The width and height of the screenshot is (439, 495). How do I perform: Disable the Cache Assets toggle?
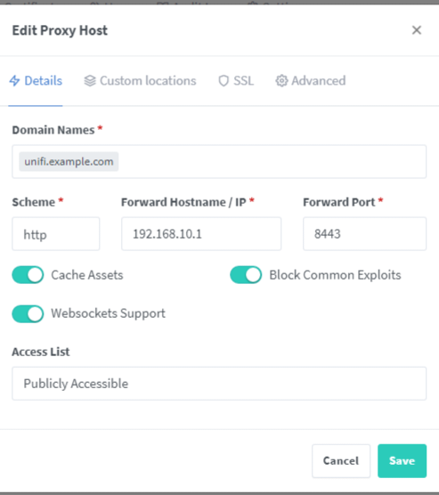28,275
